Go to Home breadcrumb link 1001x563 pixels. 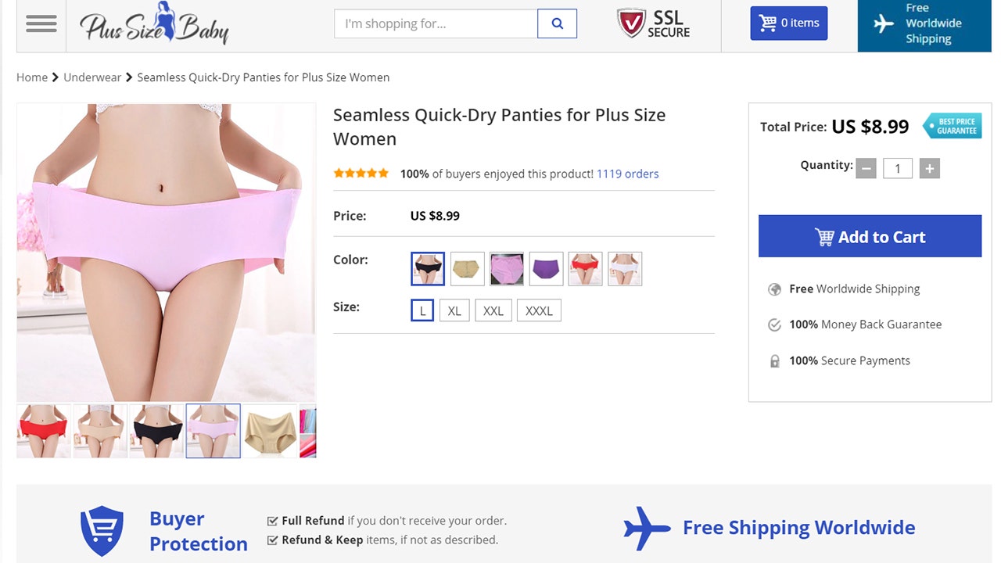pos(32,77)
